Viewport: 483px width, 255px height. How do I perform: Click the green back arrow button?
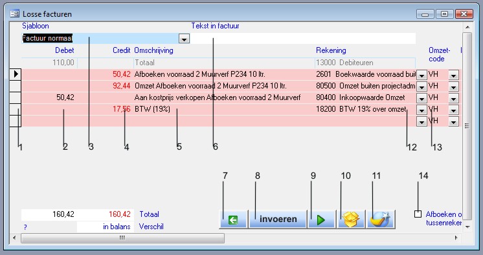(x=233, y=219)
